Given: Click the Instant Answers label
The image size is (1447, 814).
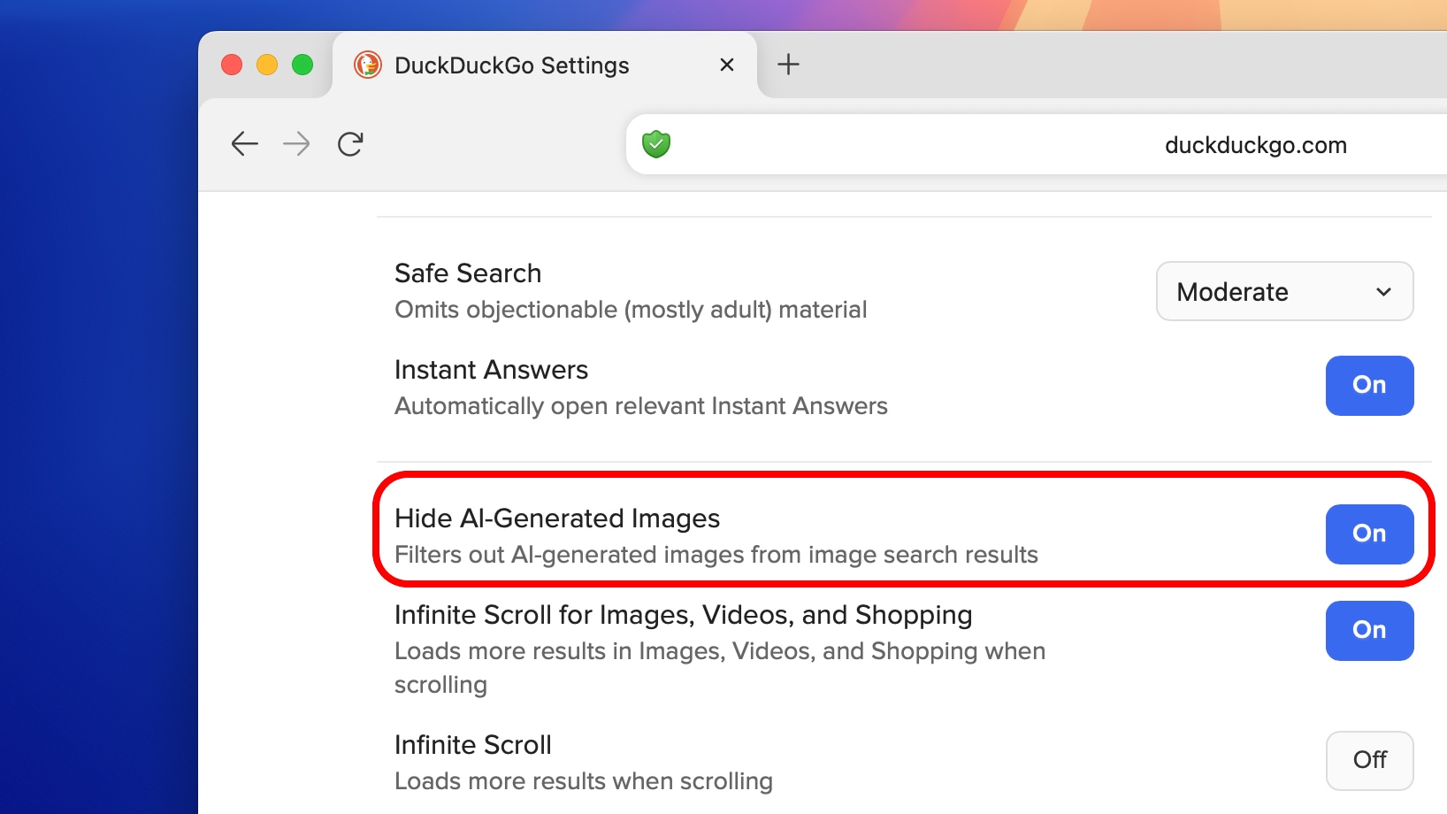Looking at the screenshot, I should point(491,370).
